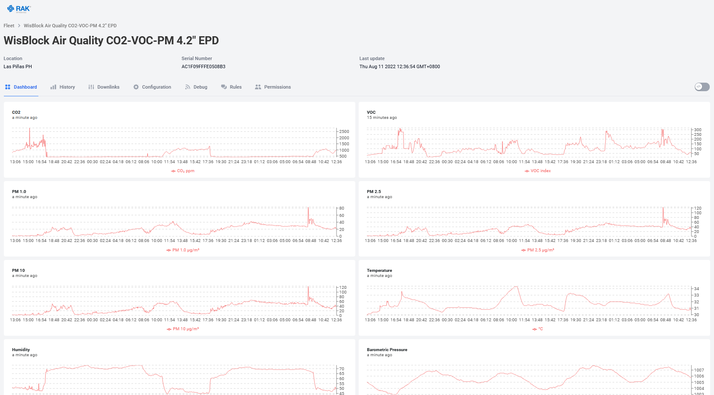Click the History bar chart icon
Image resolution: width=714 pixels, height=395 pixels.
click(53, 87)
